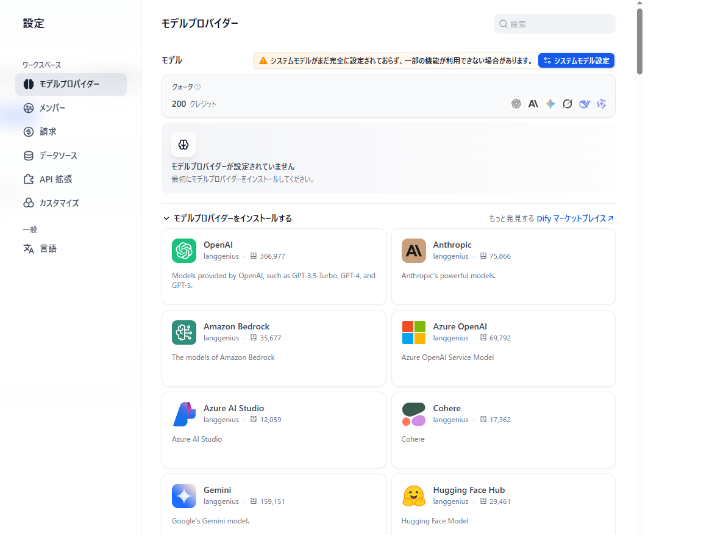The height and width of the screenshot is (535, 726).
Task: Click the Cohere provider logo icon
Action: 413,414
